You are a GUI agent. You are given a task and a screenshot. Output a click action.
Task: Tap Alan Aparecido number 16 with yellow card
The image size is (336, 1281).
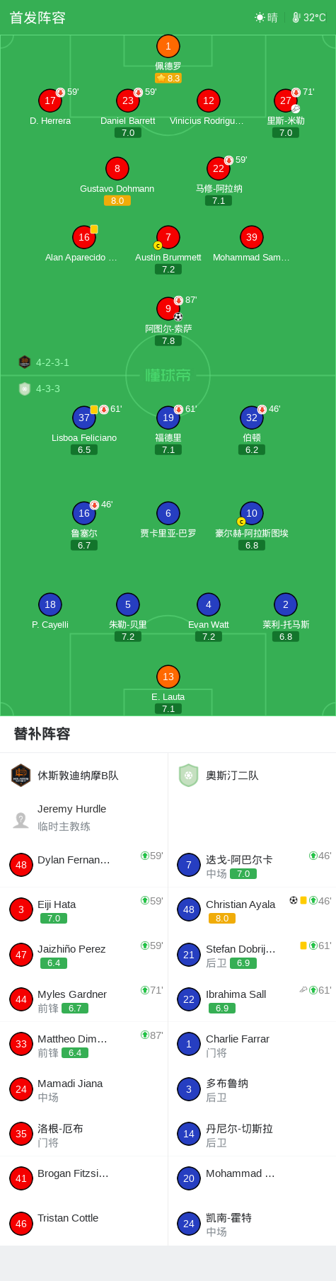(84, 237)
